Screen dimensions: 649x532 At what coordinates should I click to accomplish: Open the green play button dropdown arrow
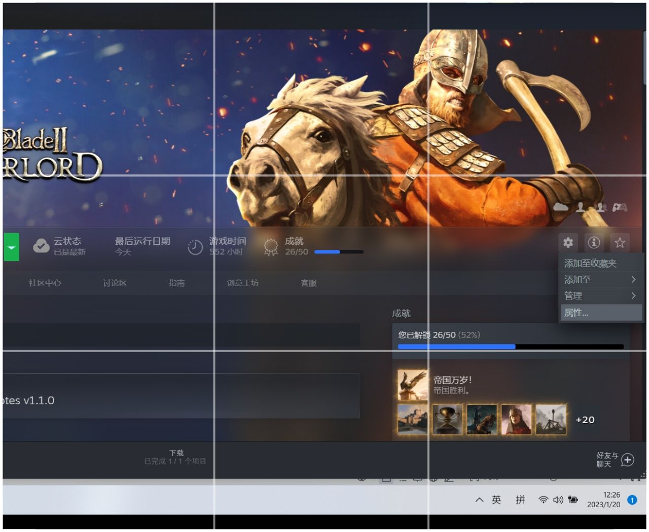(x=11, y=247)
